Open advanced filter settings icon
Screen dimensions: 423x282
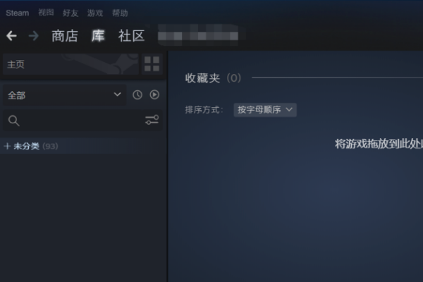tap(152, 120)
